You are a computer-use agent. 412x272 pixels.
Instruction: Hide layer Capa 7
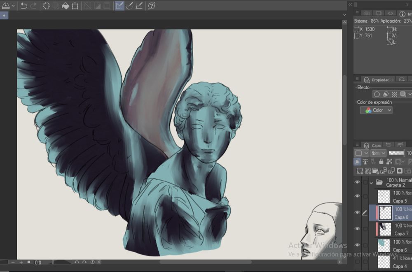(357, 229)
